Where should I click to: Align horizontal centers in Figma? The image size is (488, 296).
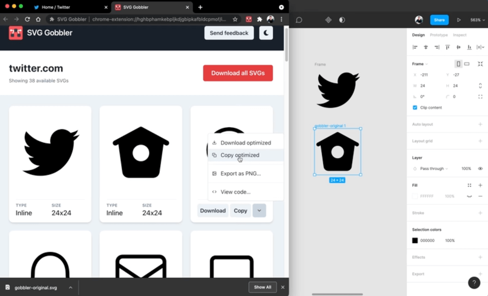[x=426, y=47]
